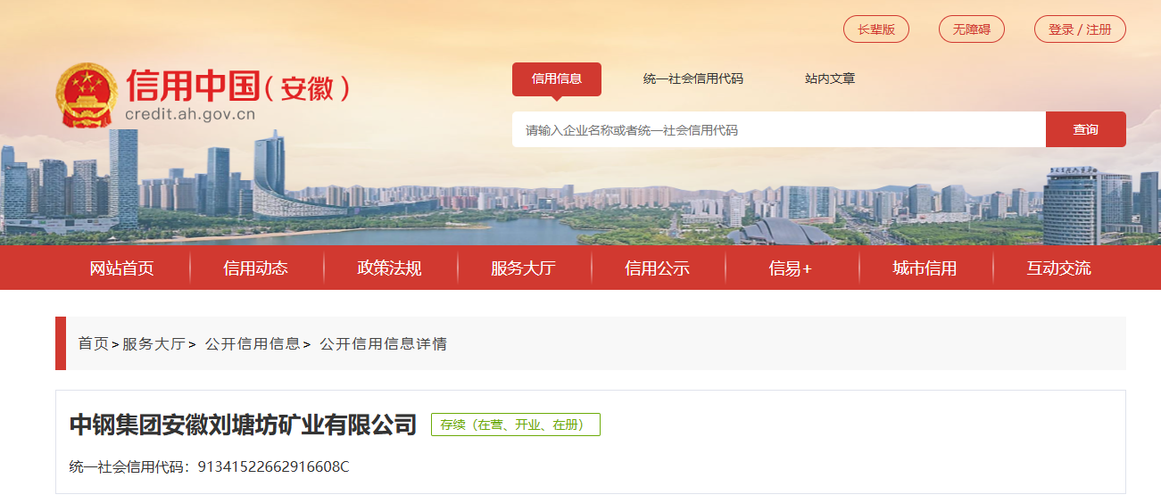This screenshot has width=1161, height=503.
Task: Open 政策法规 menu item
Action: pyautogui.click(x=390, y=268)
